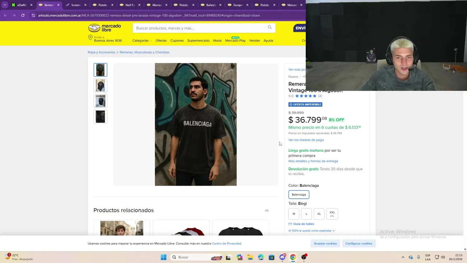Launch Microsoft 365 Copilot from taskbar

pos(239,257)
